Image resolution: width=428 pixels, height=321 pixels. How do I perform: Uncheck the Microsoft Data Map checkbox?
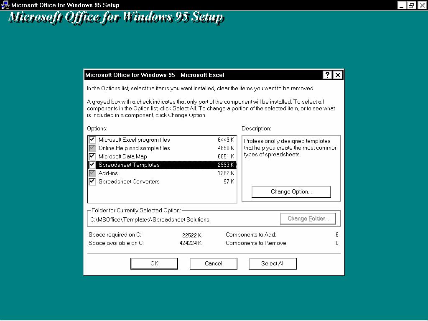(x=92, y=156)
